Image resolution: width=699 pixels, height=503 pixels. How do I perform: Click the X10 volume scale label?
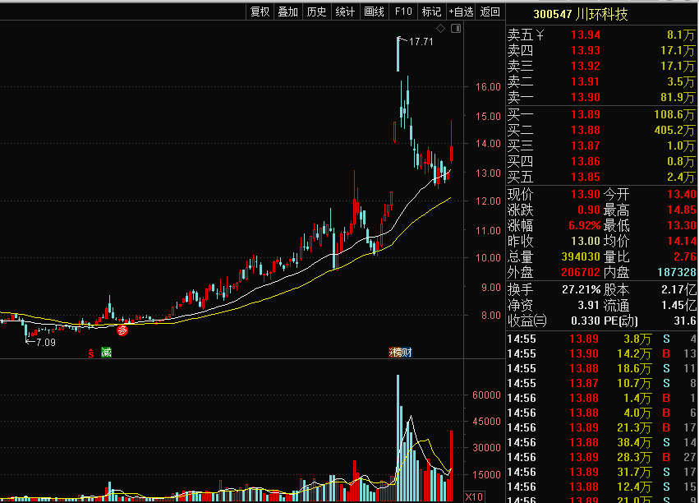(474, 496)
